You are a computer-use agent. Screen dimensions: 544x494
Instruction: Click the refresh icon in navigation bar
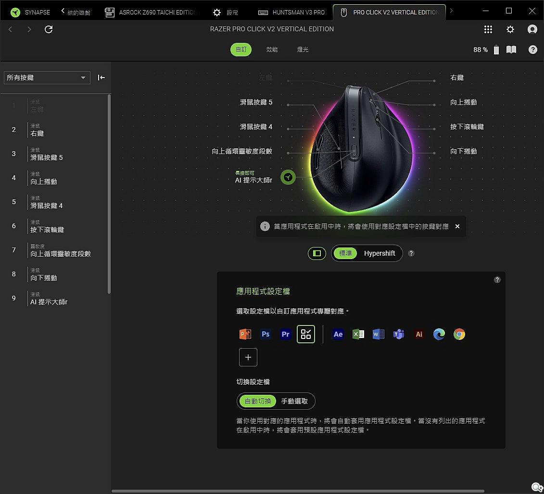(x=49, y=29)
